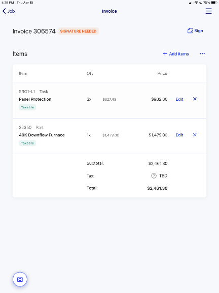
Task: Click the SRG1-L1 item code
Action: click(x=27, y=92)
